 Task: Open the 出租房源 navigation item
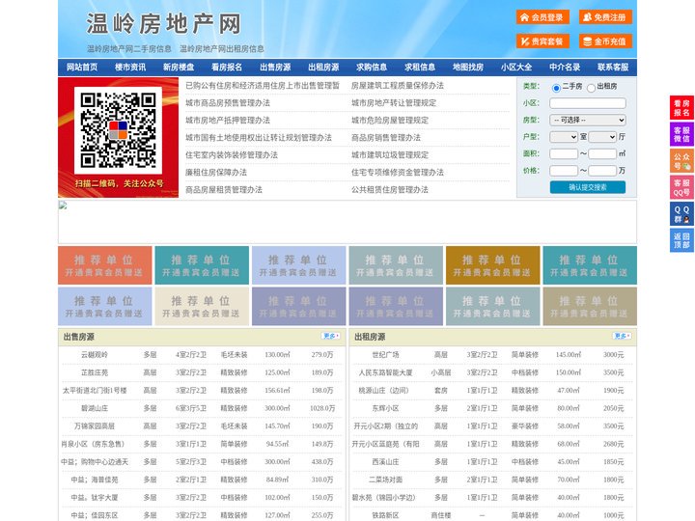[x=323, y=68]
